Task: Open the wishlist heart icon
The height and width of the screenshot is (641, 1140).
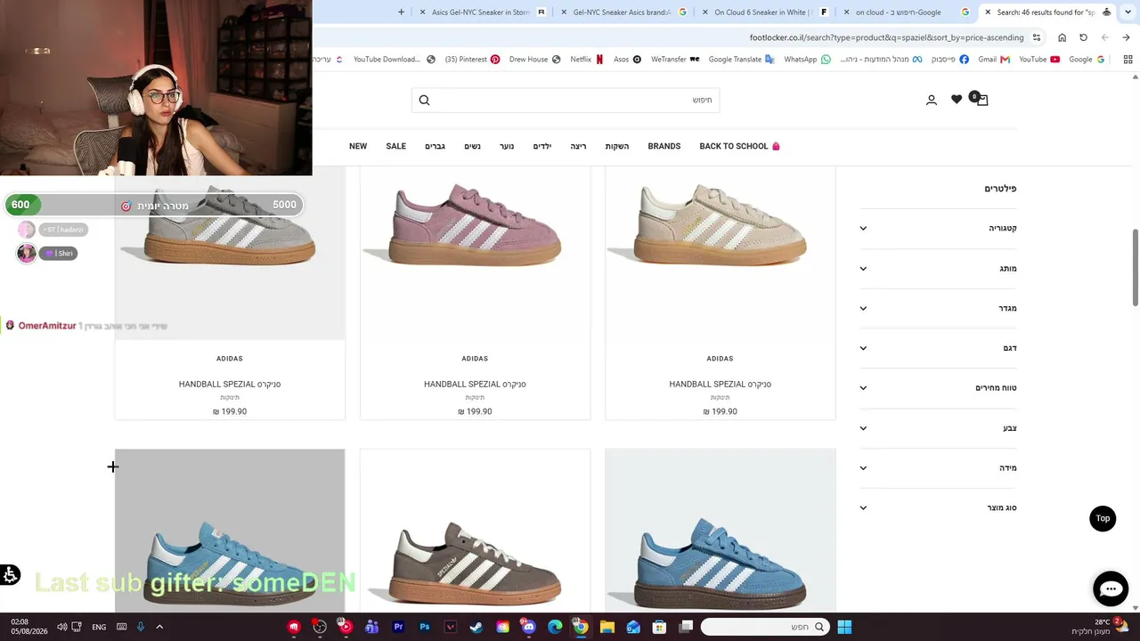Action: pos(957,100)
